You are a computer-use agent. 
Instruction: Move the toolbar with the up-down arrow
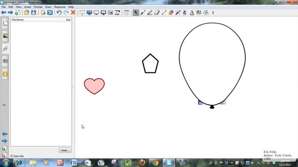(213, 13)
